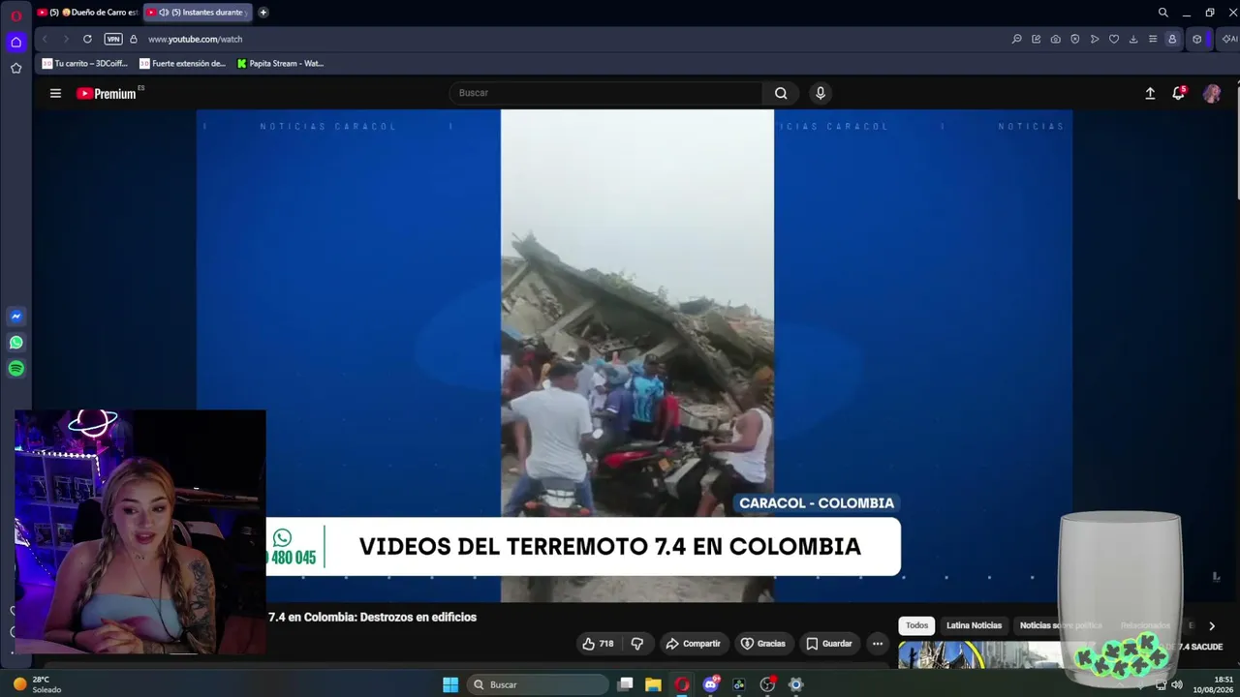Open the Opera AI assistant button
The width and height of the screenshot is (1240, 697).
tap(1228, 39)
